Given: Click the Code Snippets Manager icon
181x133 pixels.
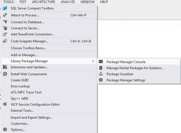Looking at the screenshot, I should pos(5,41).
